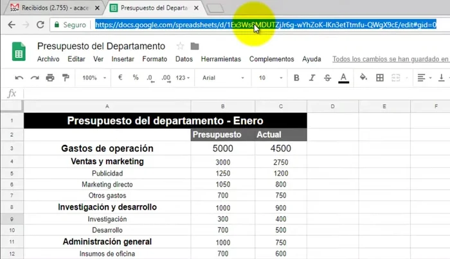Open a new browser tab

tap(215, 8)
